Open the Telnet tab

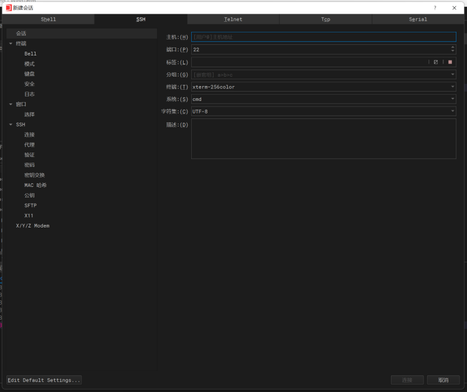coord(233,19)
